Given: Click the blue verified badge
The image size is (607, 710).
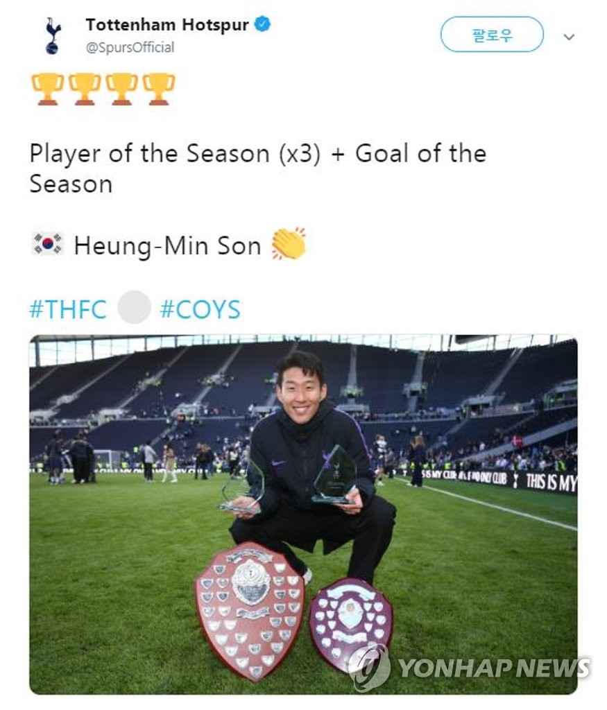Looking at the screenshot, I should pos(262,25).
